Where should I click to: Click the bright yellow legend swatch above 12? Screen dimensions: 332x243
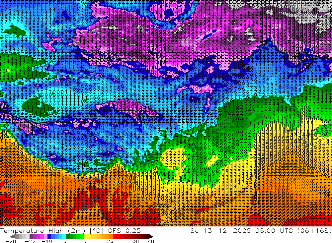[x=86, y=236]
